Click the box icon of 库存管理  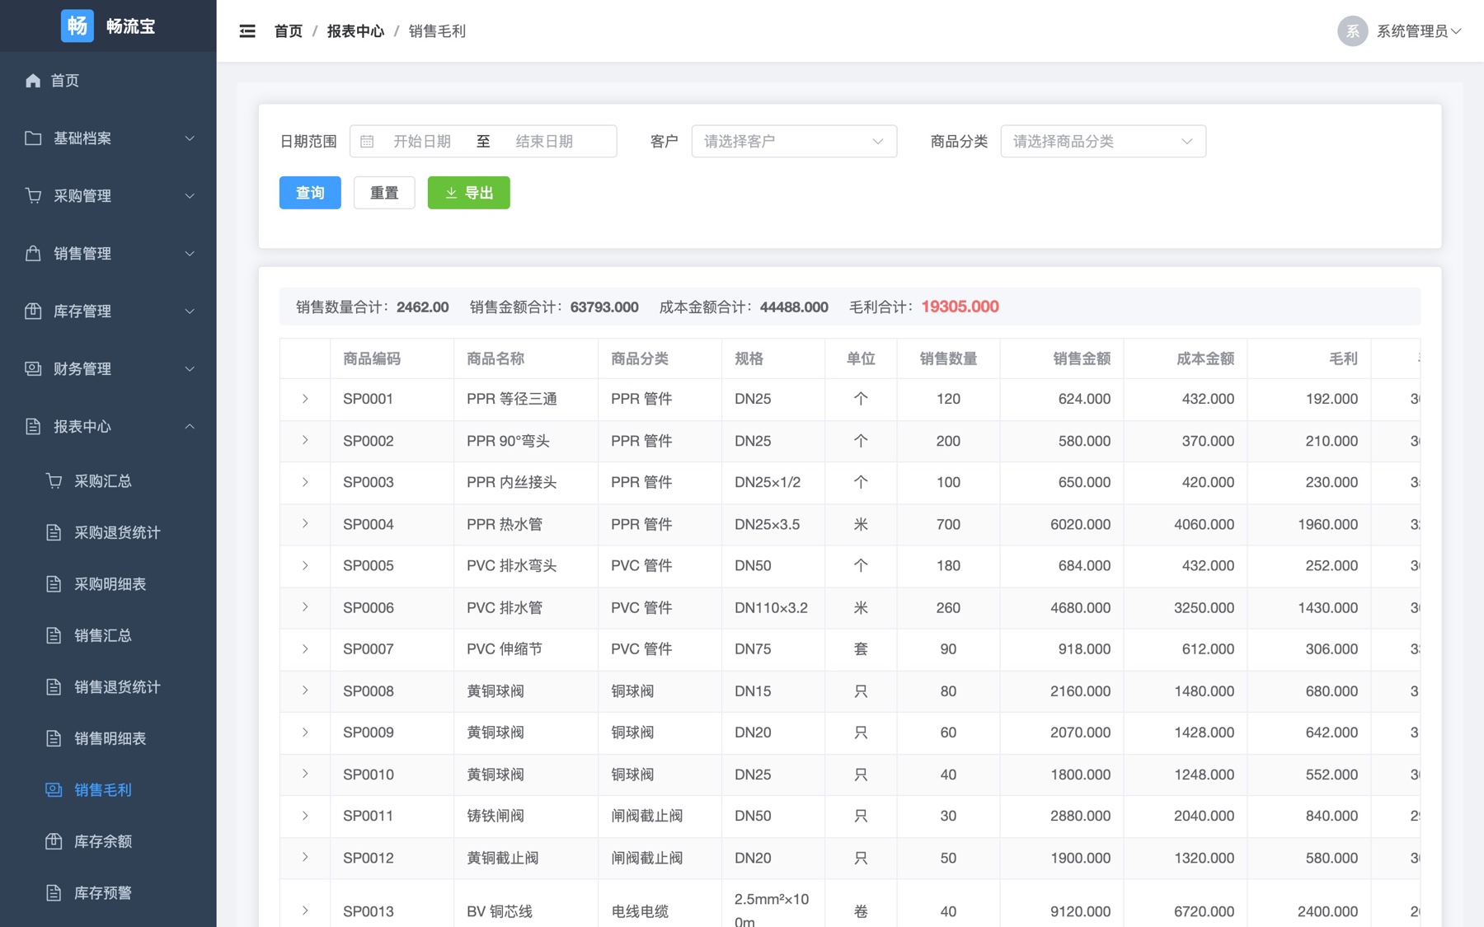[x=33, y=311]
